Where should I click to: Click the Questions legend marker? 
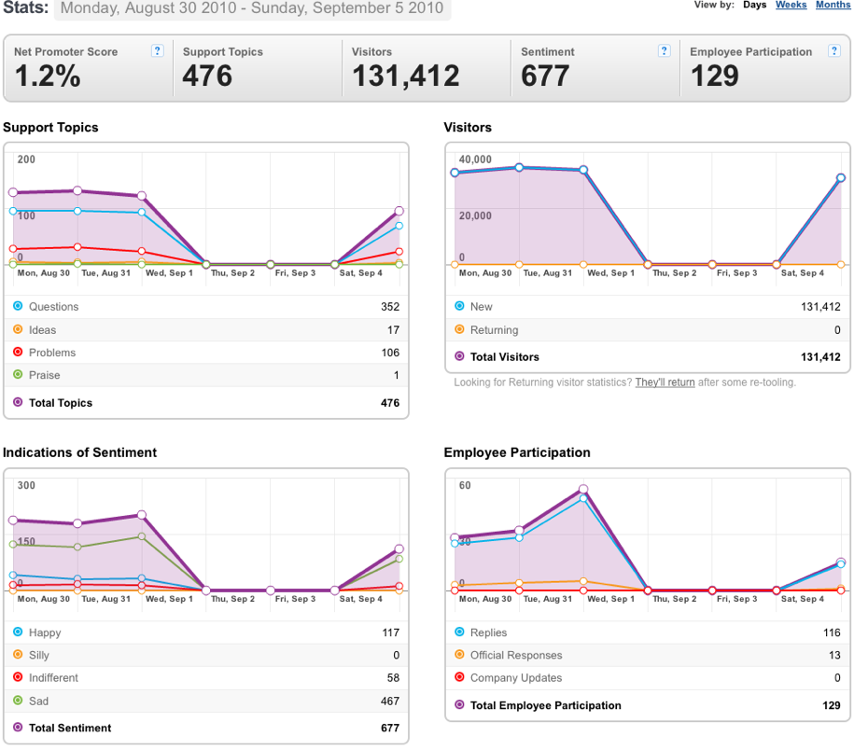(x=18, y=306)
